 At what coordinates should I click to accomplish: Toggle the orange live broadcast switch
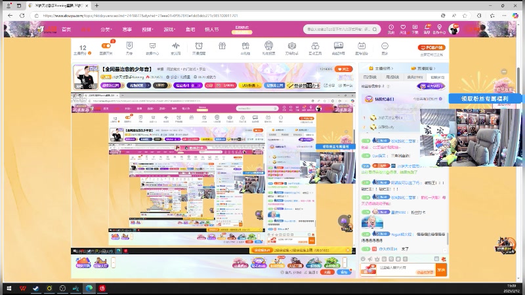(106, 45)
